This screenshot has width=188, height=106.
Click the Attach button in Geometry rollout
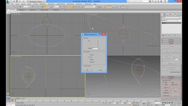(166, 90)
